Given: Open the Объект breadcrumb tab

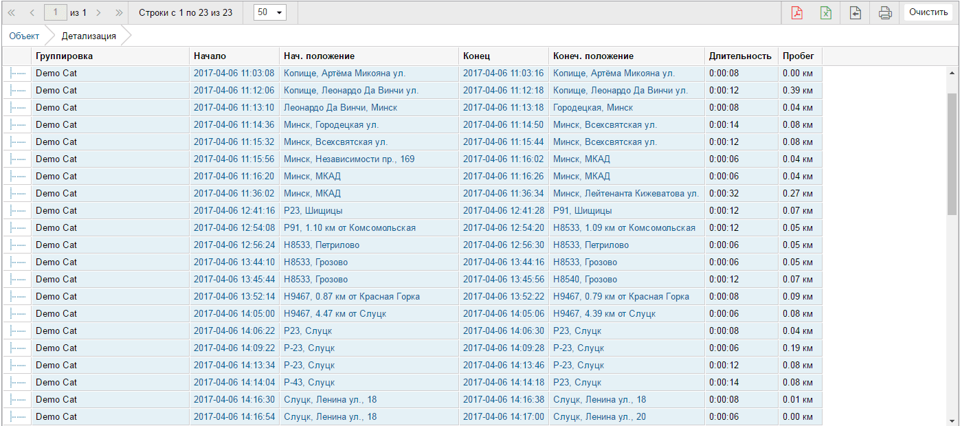Looking at the screenshot, I should pyautogui.click(x=24, y=36).
